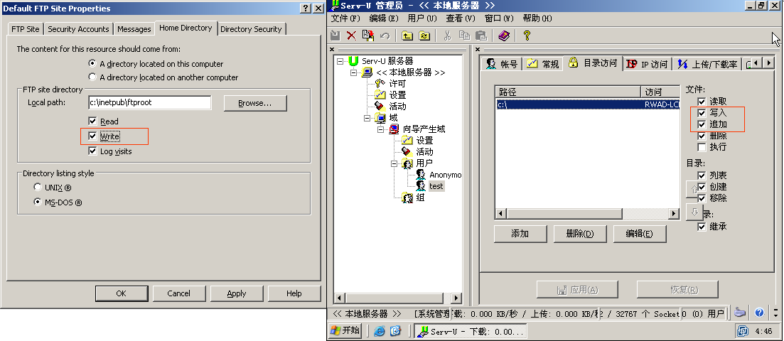Open the IP 访问 tab
This screenshot has width=784, height=341.
tap(647, 63)
